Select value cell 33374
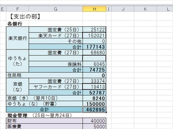 coord(94,81)
